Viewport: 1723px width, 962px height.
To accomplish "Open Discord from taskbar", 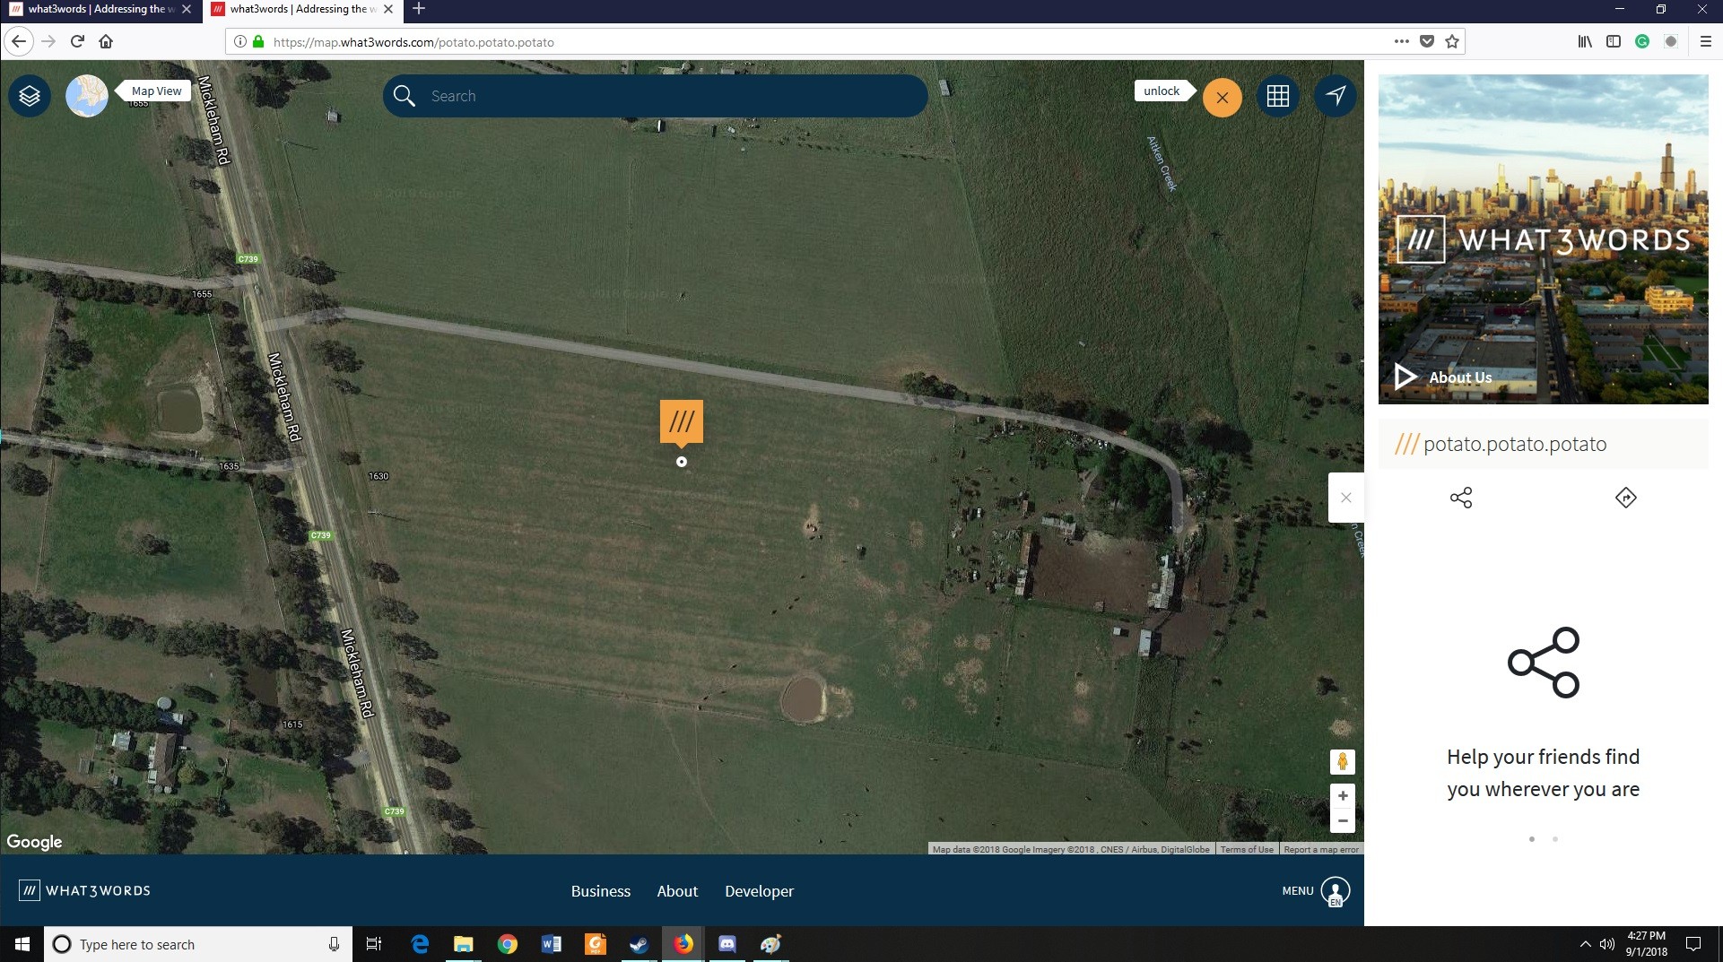I will [x=727, y=944].
